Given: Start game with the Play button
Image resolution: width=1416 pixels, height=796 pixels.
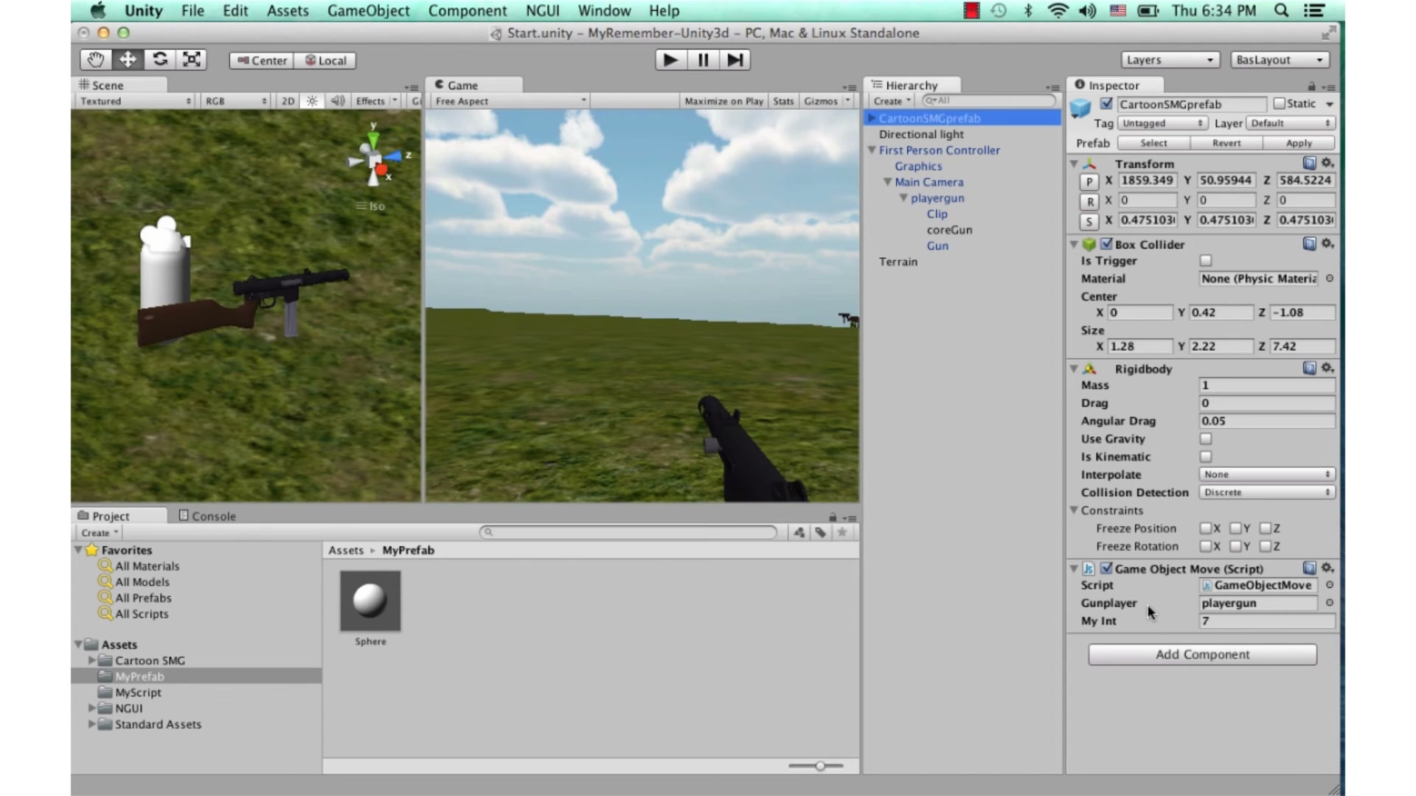Looking at the screenshot, I should (x=670, y=60).
